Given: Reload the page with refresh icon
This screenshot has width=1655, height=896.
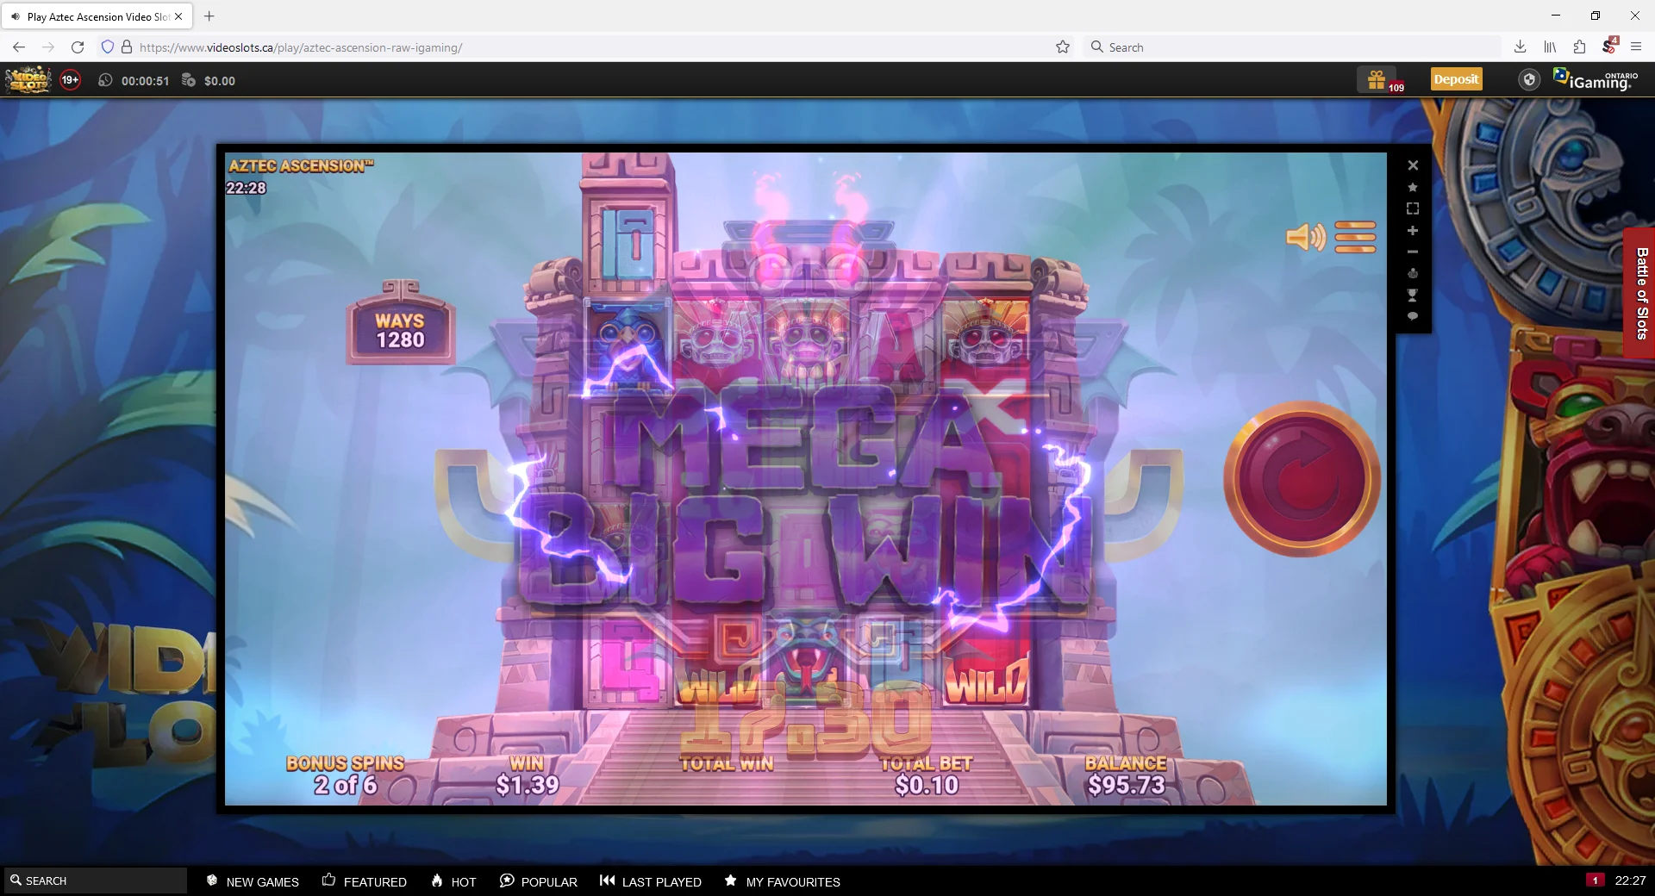Looking at the screenshot, I should coord(78,47).
